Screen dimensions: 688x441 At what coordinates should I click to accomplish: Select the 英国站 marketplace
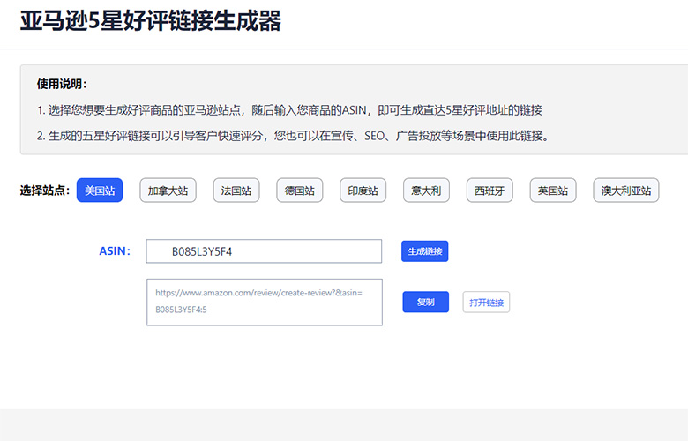tap(553, 191)
